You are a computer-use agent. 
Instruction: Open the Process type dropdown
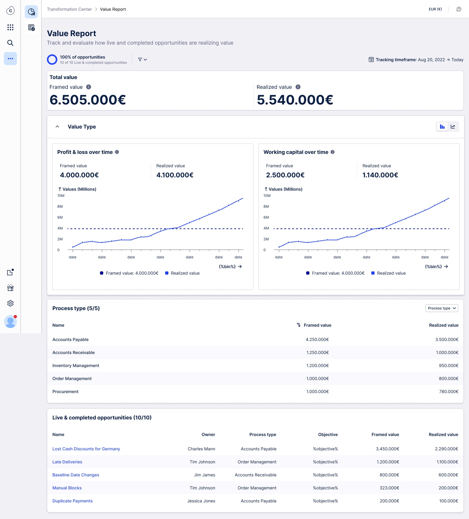point(442,308)
